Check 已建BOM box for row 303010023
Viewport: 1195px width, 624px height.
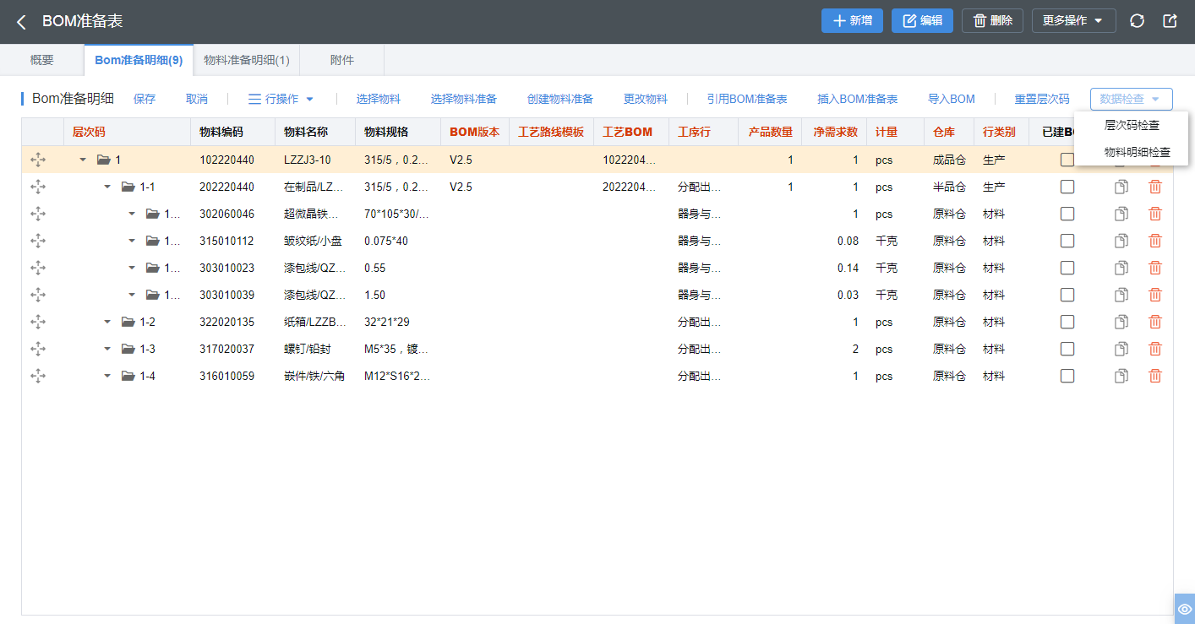[x=1067, y=268]
